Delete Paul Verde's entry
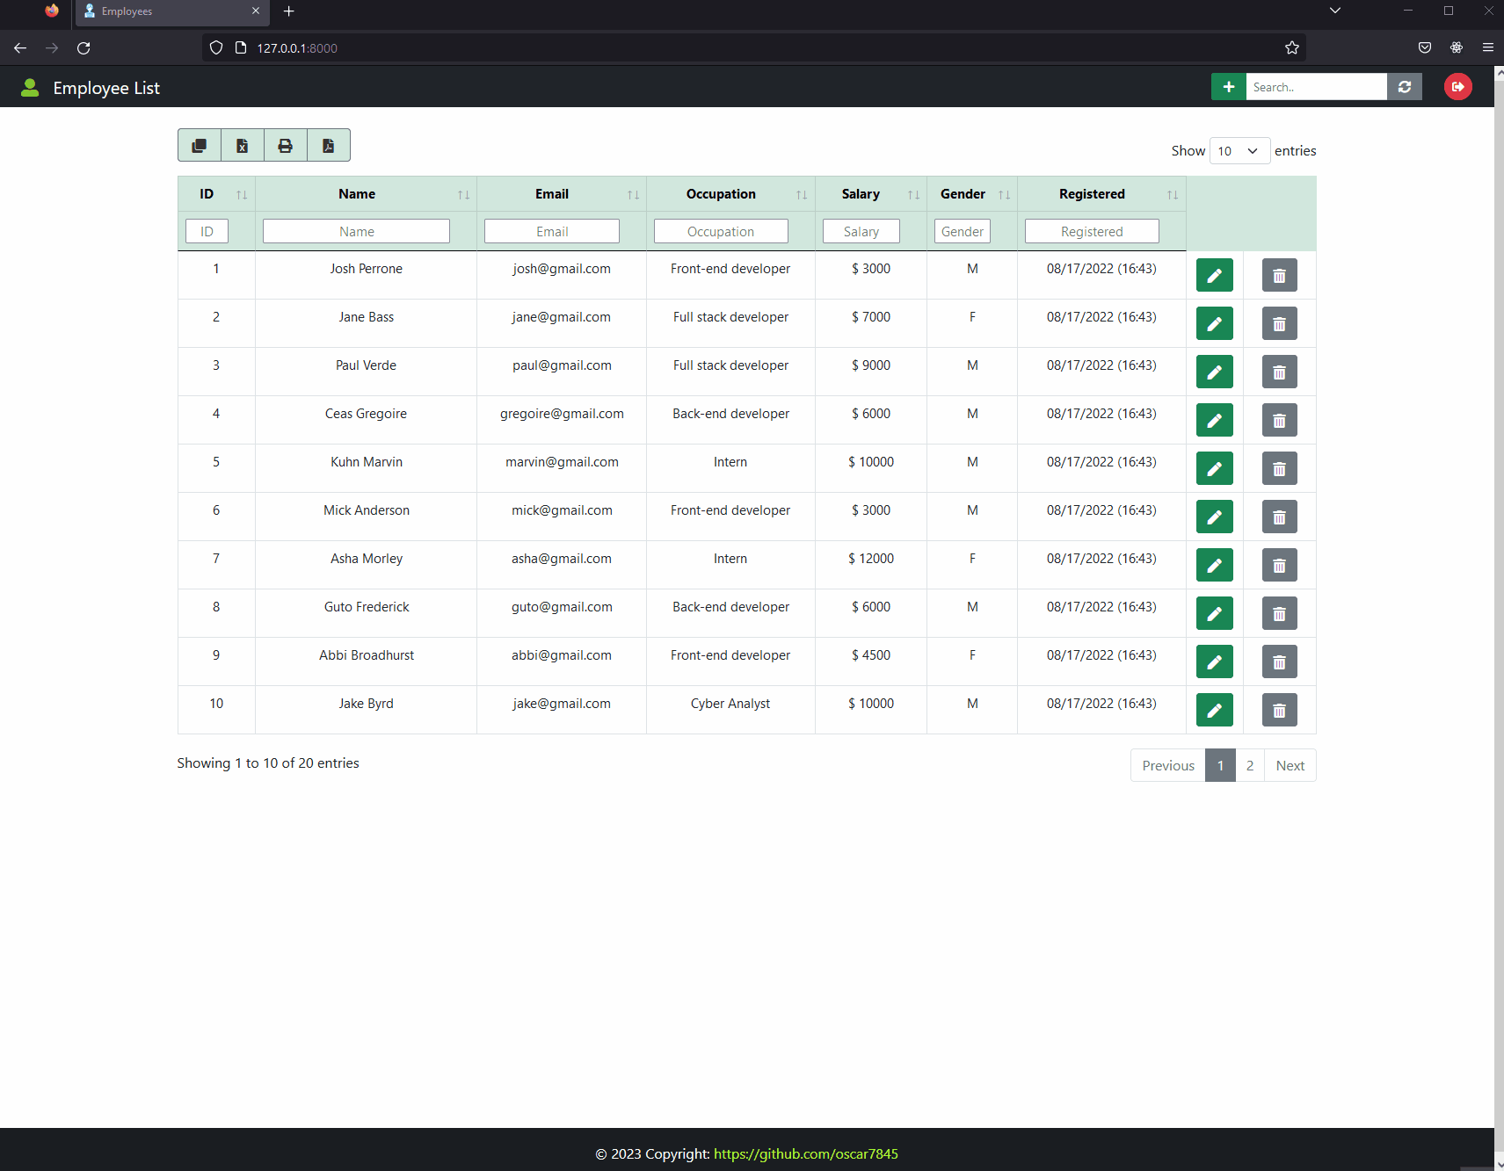Image resolution: width=1504 pixels, height=1171 pixels. click(1279, 372)
